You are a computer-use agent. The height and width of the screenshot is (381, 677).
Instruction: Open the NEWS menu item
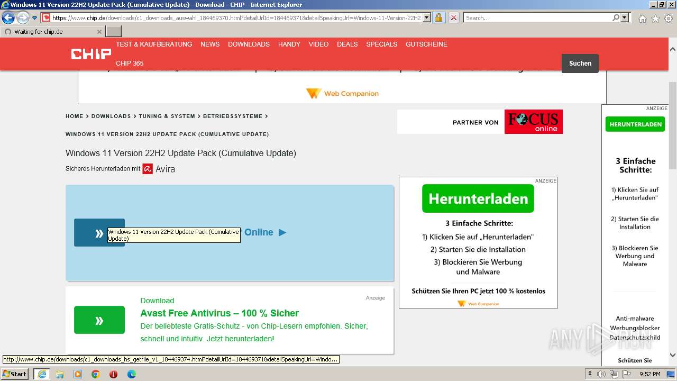(x=210, y=44)
